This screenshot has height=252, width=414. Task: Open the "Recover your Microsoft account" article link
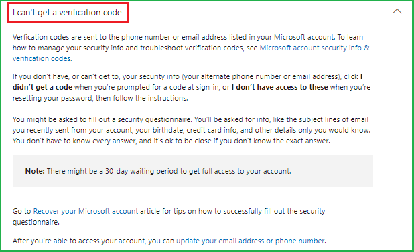coord(86,211)
